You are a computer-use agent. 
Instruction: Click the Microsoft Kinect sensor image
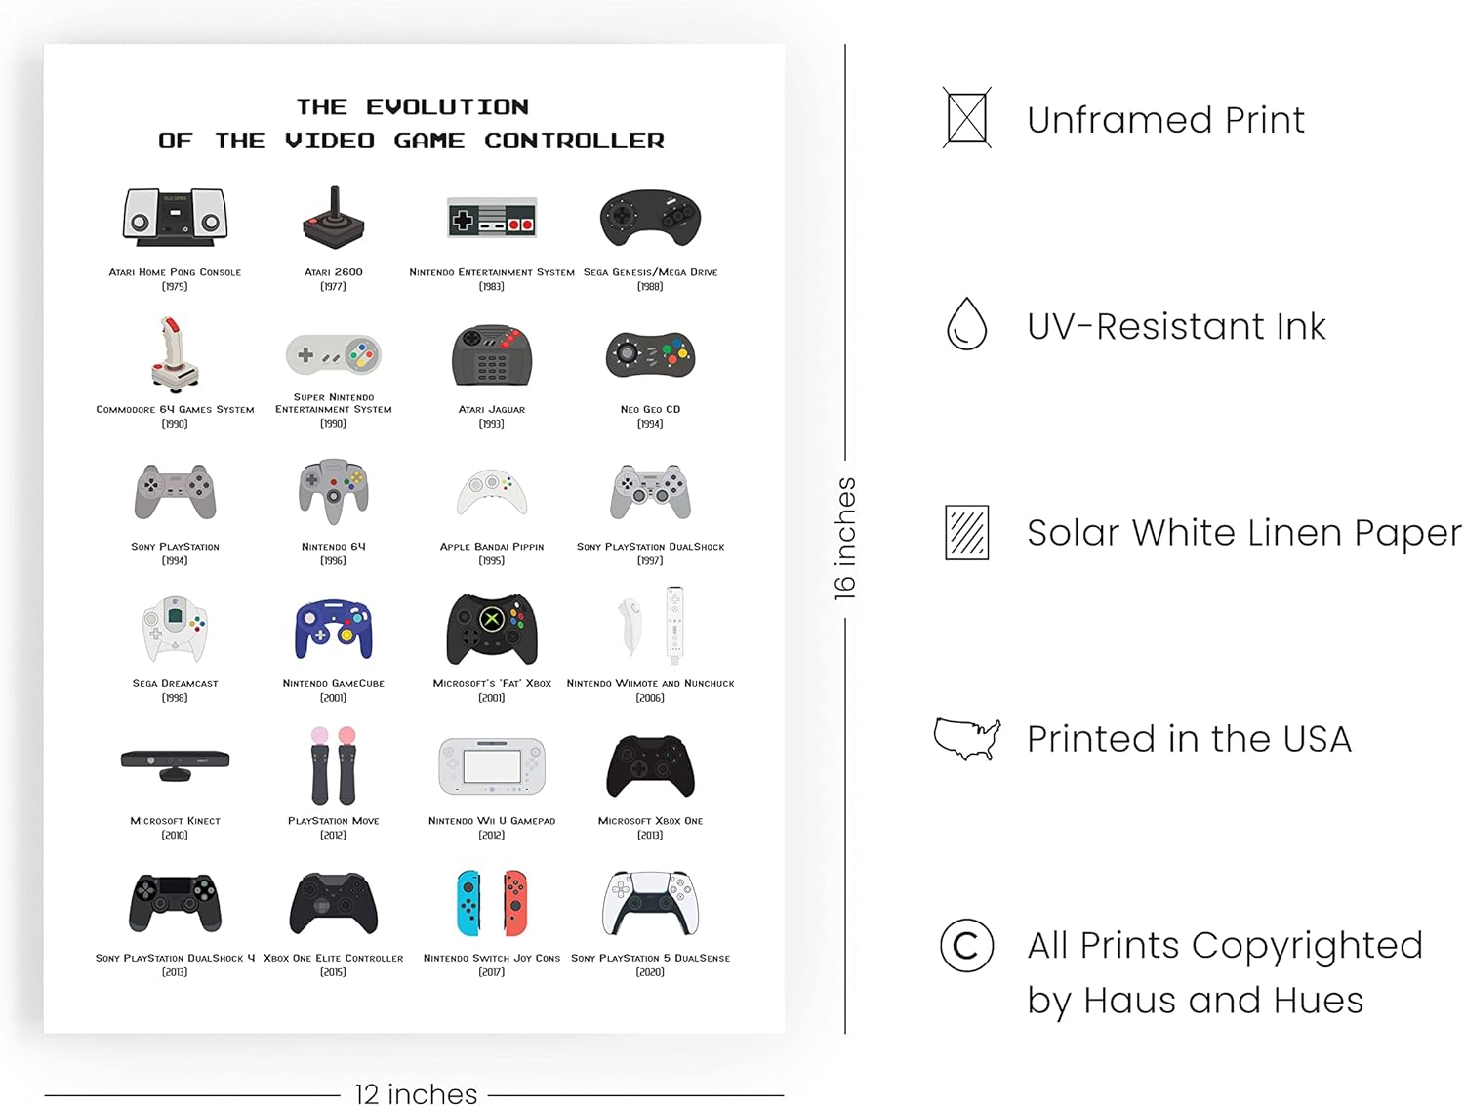click(175, 762)
